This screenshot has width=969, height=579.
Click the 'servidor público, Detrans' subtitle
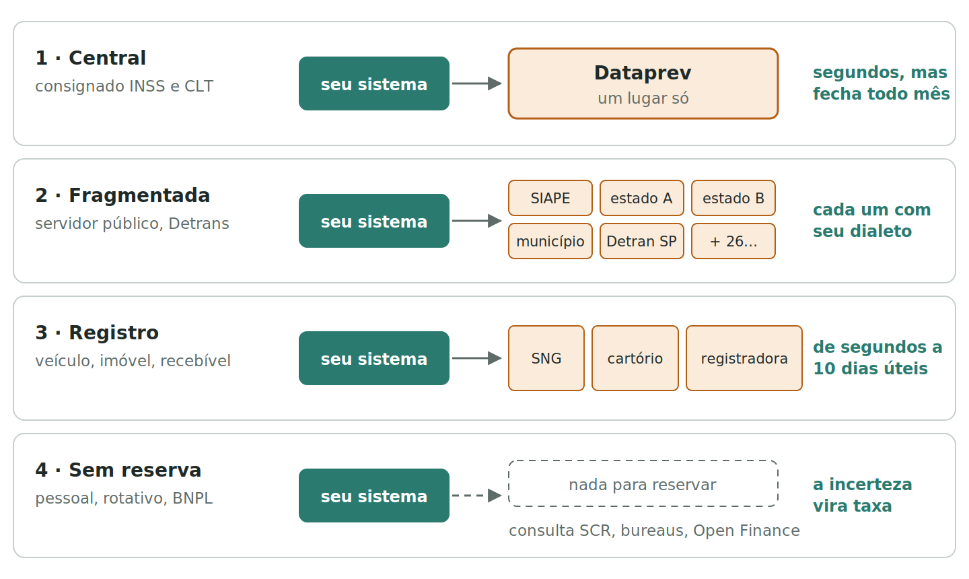[x=132, y=224]
